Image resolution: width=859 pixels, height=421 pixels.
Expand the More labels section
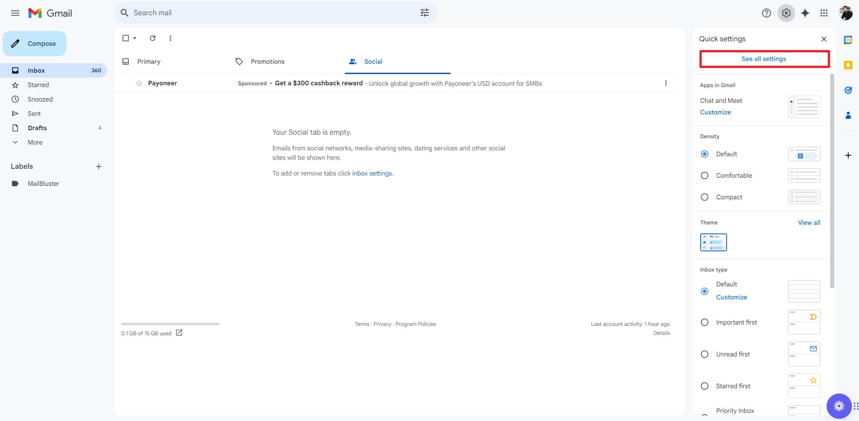pos(35,142)
